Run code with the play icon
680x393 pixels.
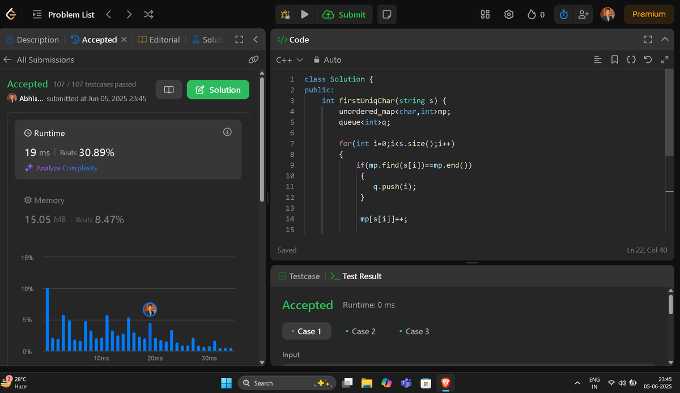tap(305, 14)
